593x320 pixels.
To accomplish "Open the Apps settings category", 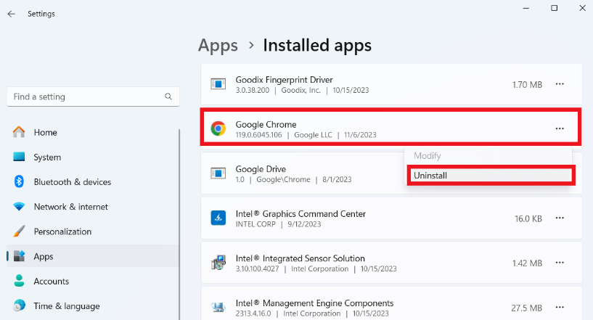I will 93,256.
